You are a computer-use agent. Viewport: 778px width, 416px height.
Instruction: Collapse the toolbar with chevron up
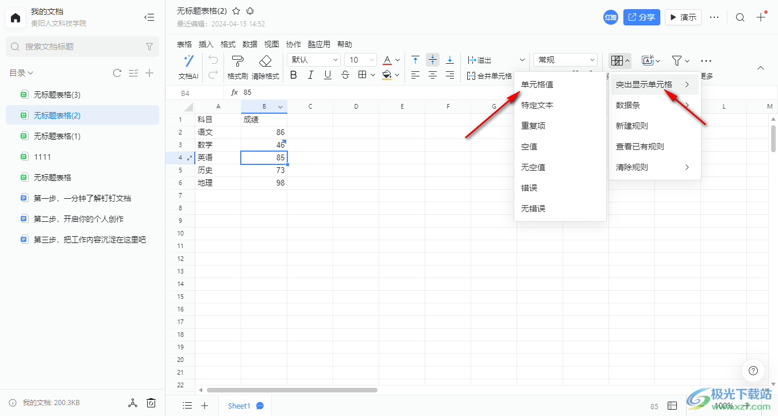pyautogui.click(x=761, y=68)
